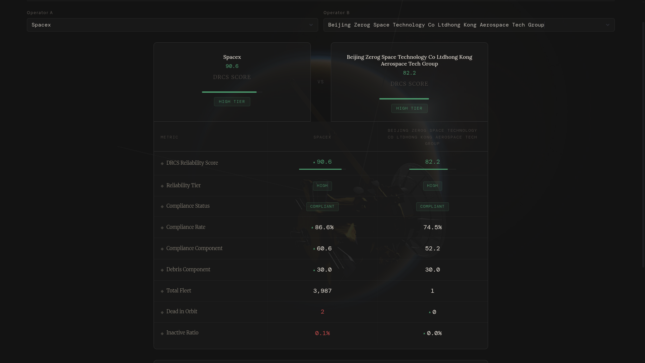Viewport: 645px width, 363px height.
Task: Click Spacex DRCS score progress bar in card
Action: point(232,92)
